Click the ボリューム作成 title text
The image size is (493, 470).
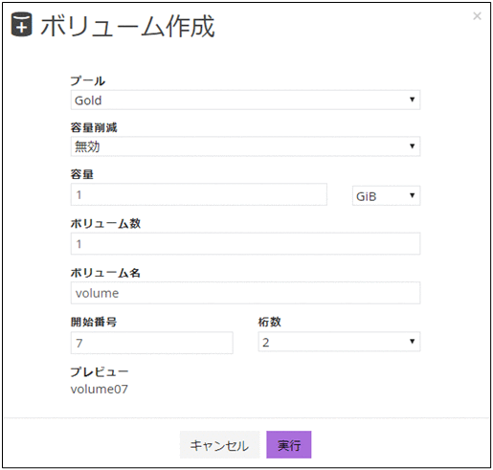click(x=127, y=26)
